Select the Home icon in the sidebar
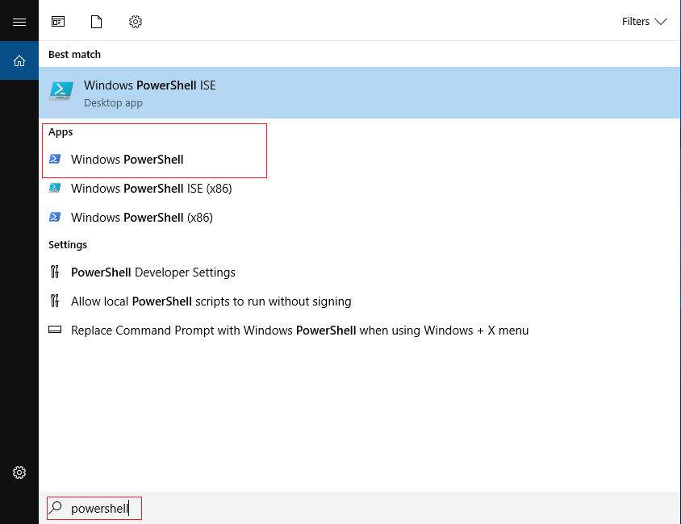Image resolution: width=681 pixels, height=524 pixels. [x=19, y=60]
